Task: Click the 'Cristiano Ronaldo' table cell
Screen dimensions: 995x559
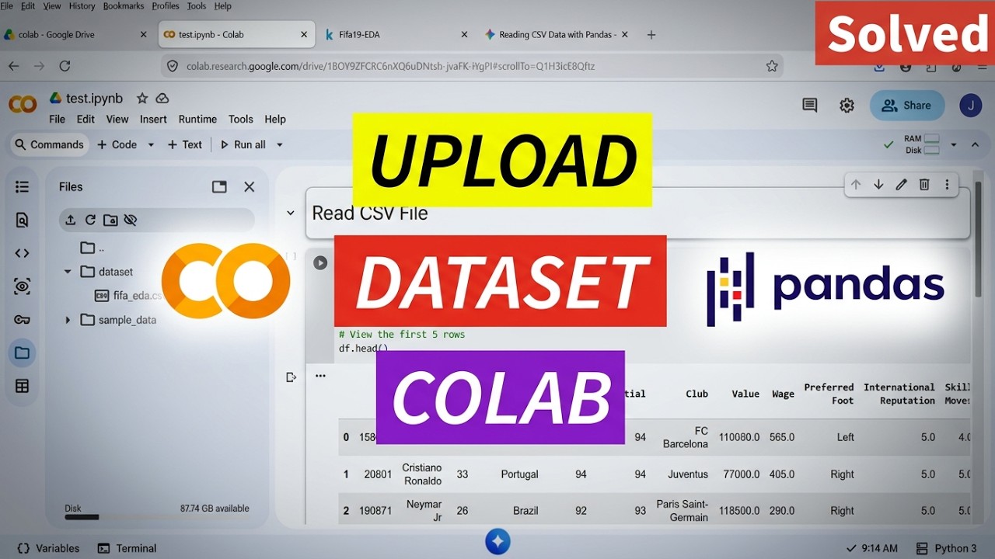Action: 422,474
